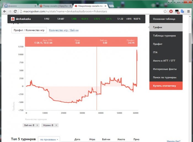Select График in the side menu

[166, 27]
